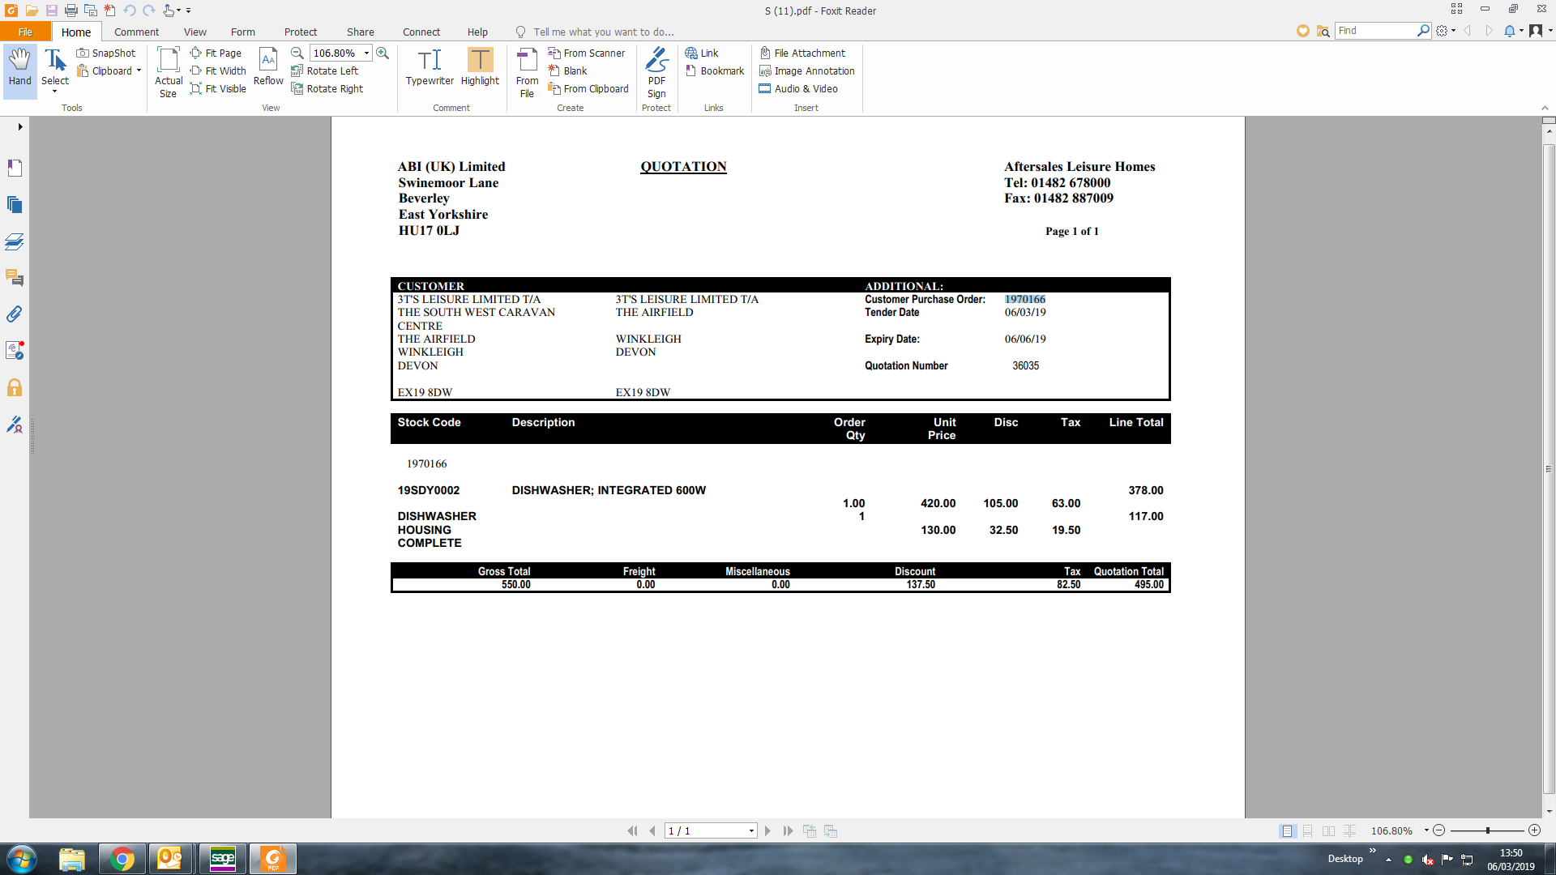This screenshot has height=875, width=1556.
Task: Open the page number dropdown
Action: pyautogui.click(x=751, y=831)
